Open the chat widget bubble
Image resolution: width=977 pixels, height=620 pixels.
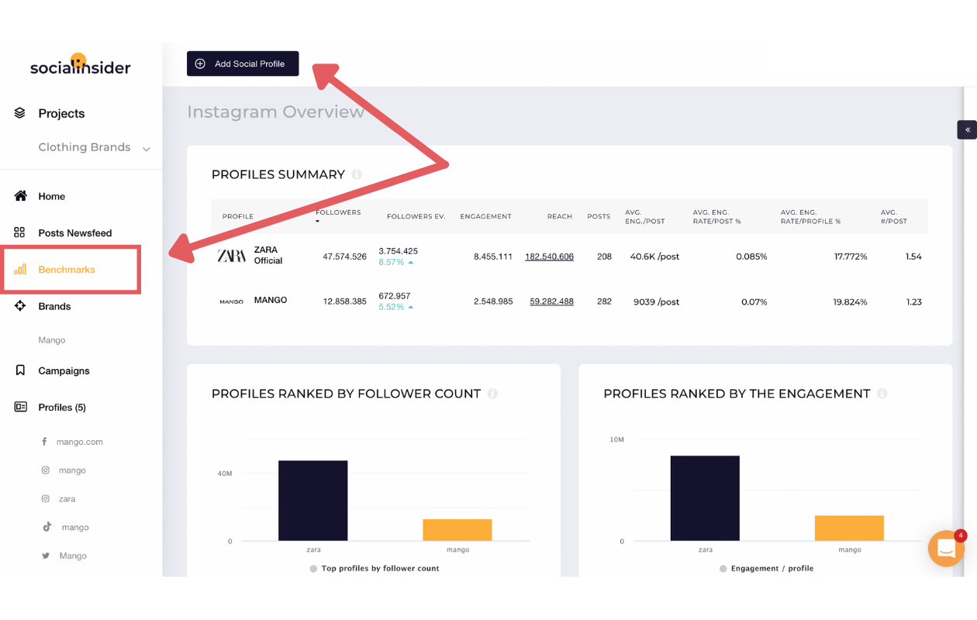[x=946, y=549]
